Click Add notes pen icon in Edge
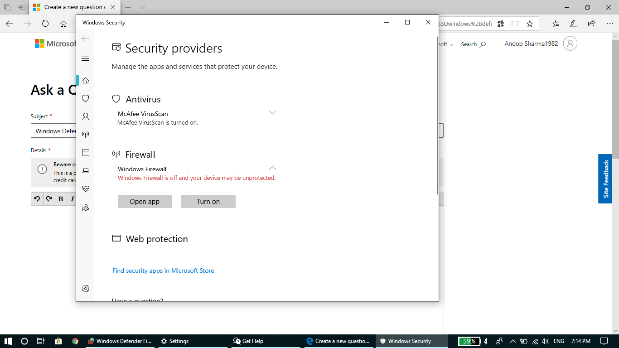This screenshot has width=619, height=348. pos(573,24)
